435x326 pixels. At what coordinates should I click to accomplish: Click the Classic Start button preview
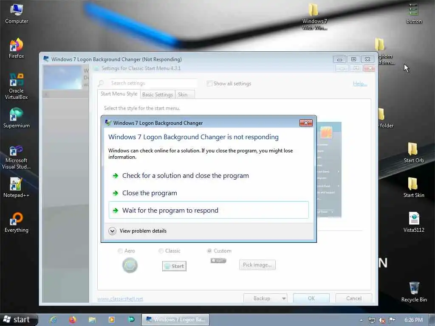174,266
